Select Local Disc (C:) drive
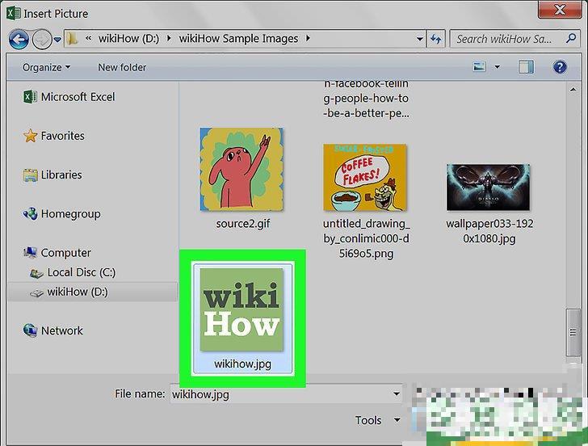 [81, 272]
